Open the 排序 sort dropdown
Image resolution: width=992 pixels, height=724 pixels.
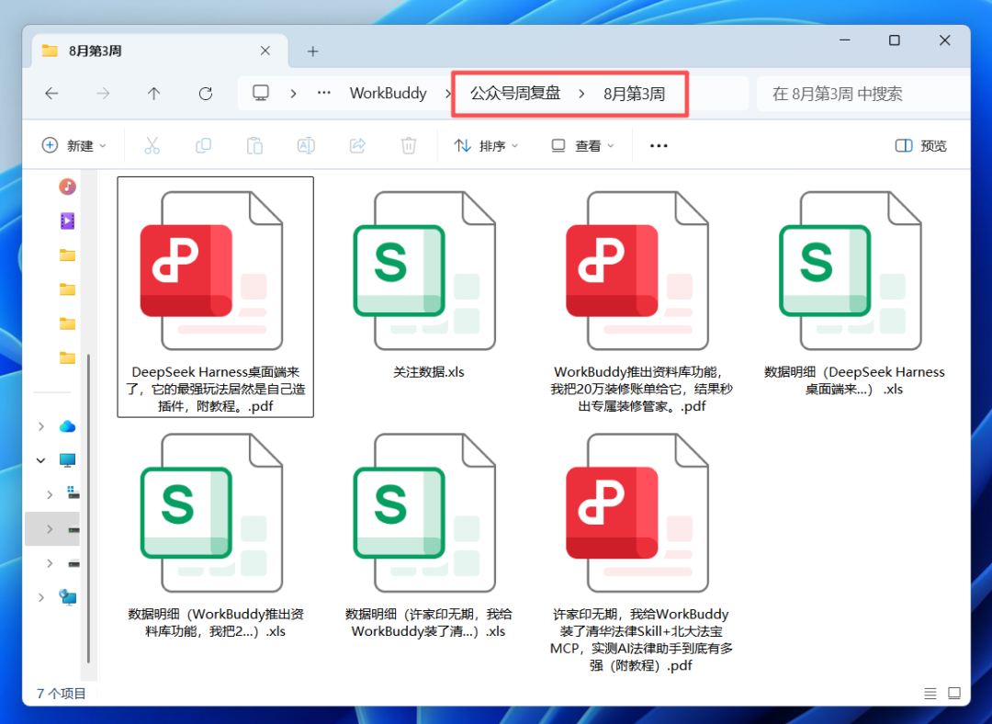pyautogui.click(x=486, y=145)
